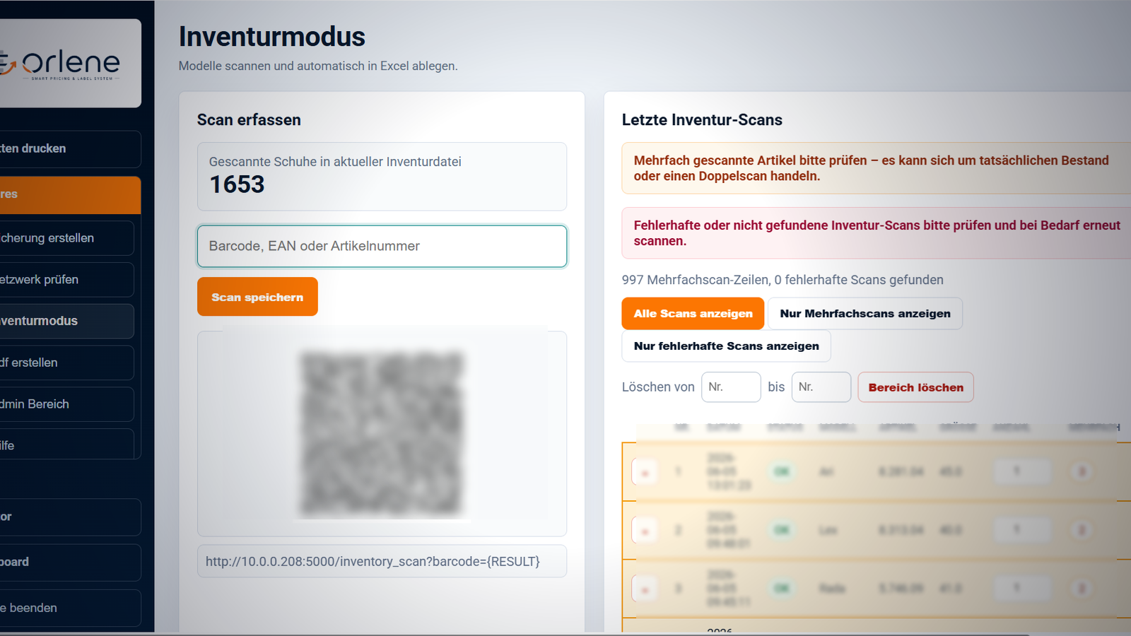Click the Scan speichern button

(257, 297)
